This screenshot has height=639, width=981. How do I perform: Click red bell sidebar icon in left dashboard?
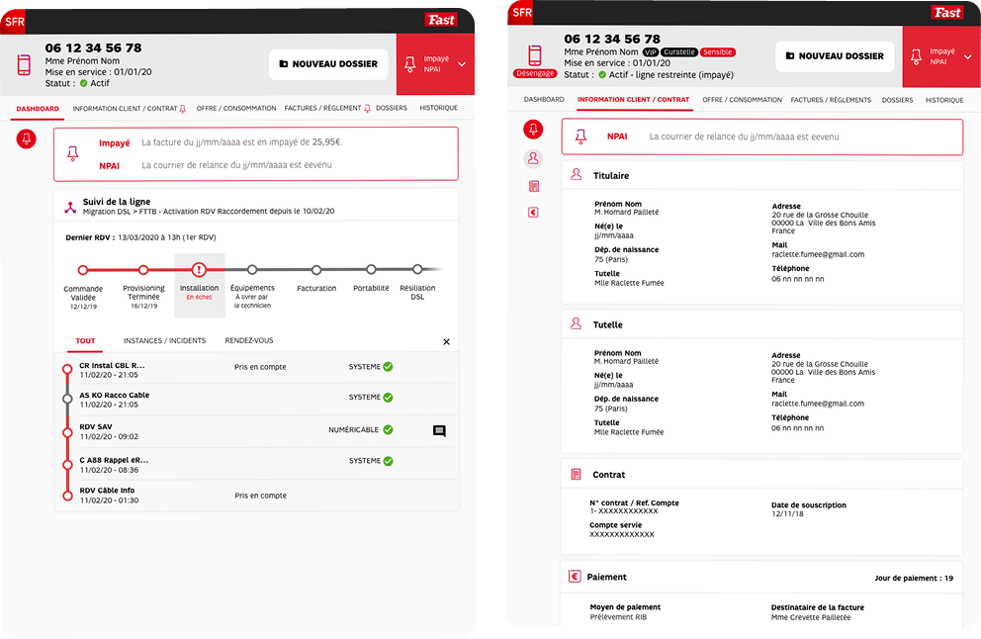point(27,139)
